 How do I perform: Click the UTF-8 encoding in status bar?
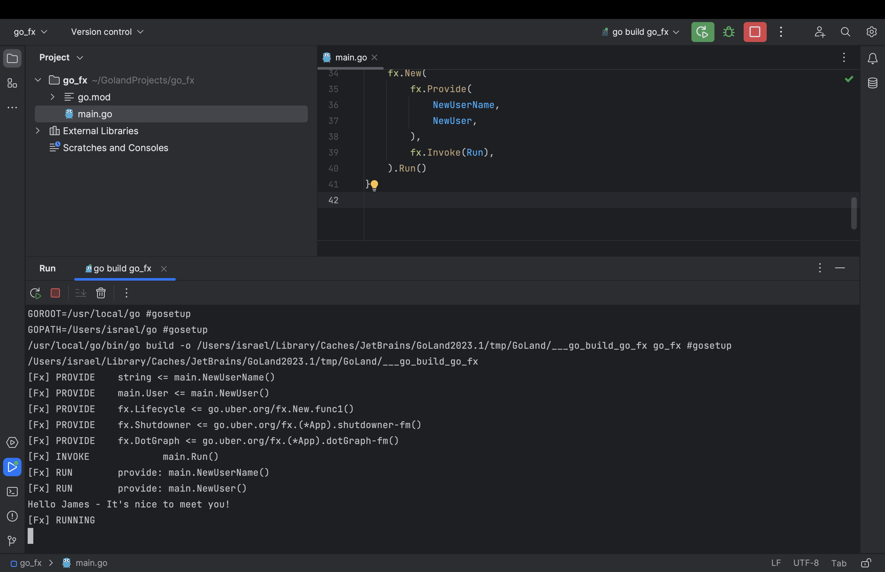pyautogui.click(x=806, y=563)
